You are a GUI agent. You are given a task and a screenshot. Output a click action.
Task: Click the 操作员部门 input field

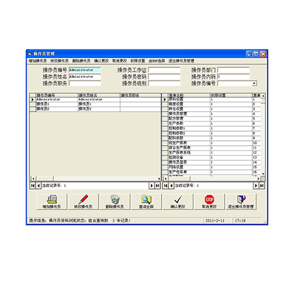[x=233, y=70]
